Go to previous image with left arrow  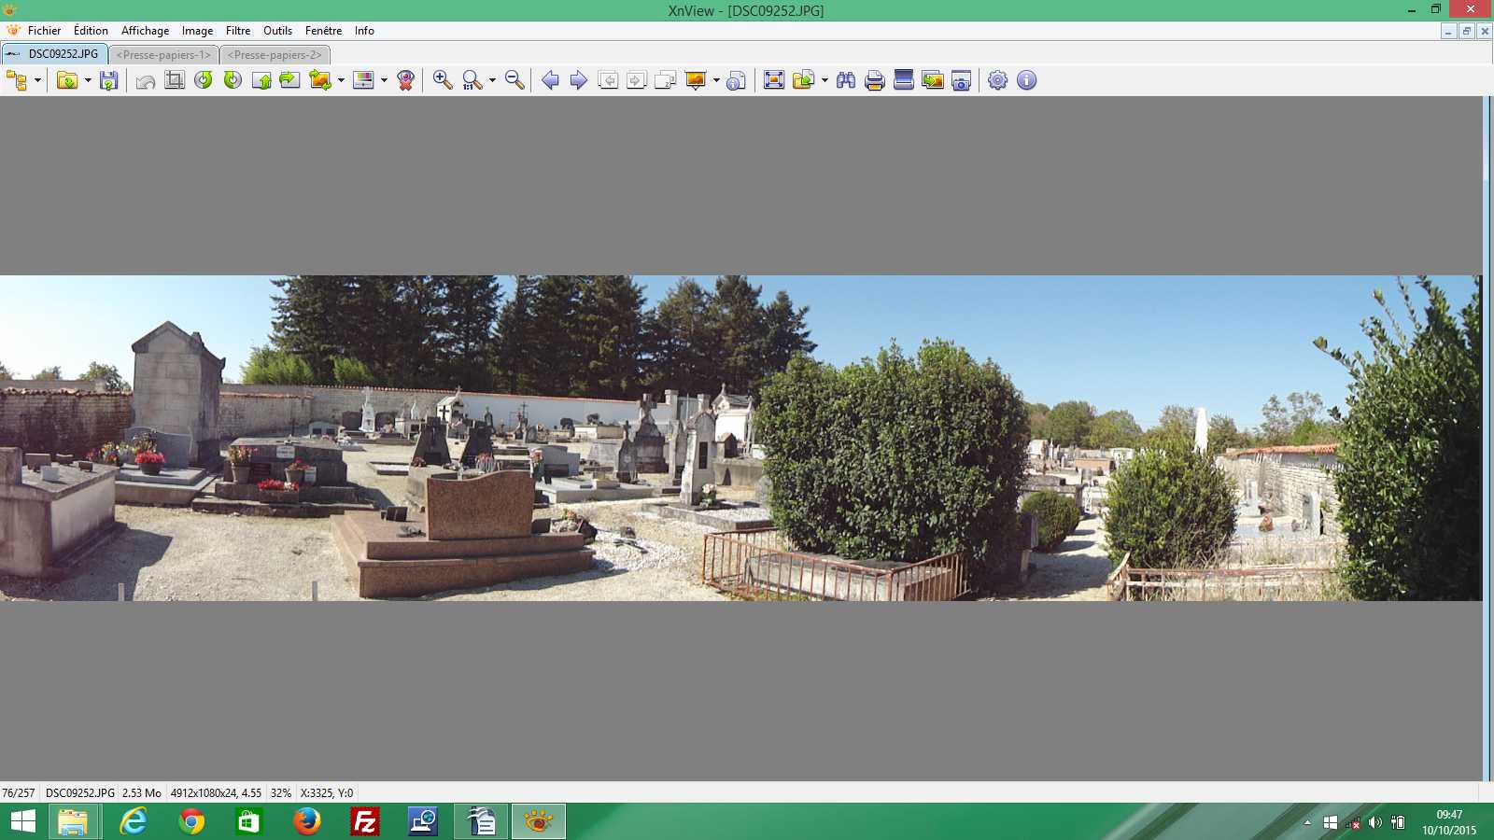[551, 80]
